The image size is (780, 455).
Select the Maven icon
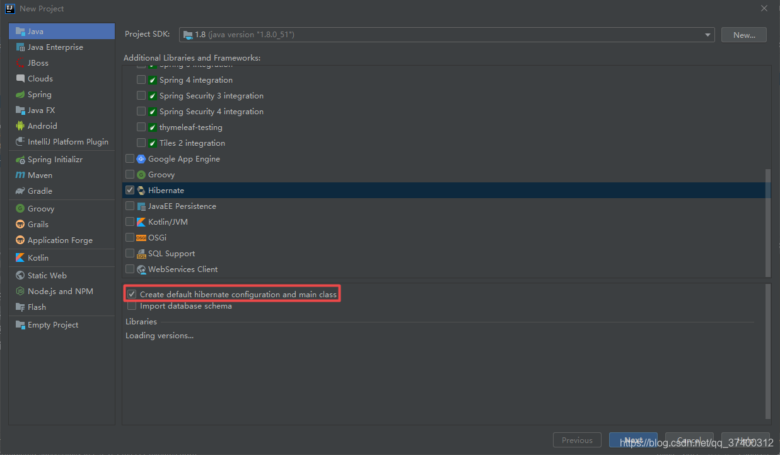coord(21,175)
